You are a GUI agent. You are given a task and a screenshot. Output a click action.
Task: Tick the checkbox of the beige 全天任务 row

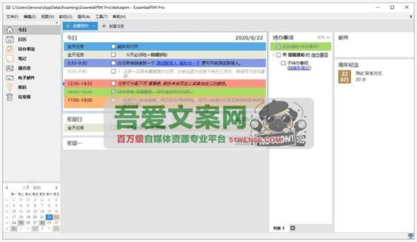tap(114, 54)
